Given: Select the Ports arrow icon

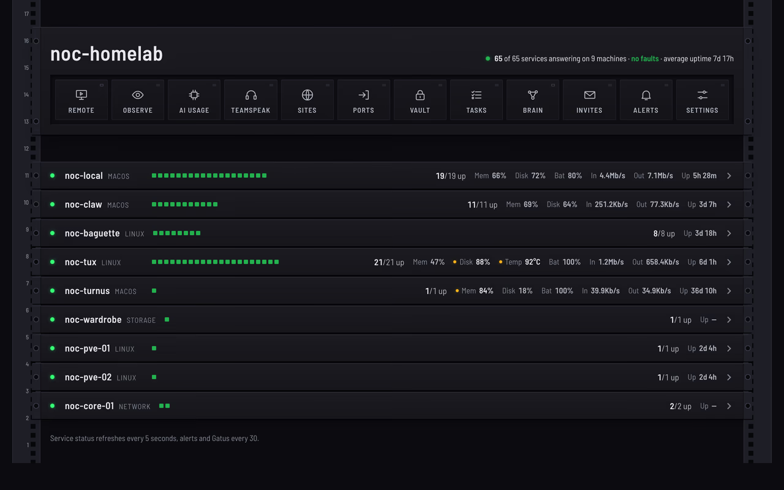Looking at the screenshot, I should click(364, 95).
